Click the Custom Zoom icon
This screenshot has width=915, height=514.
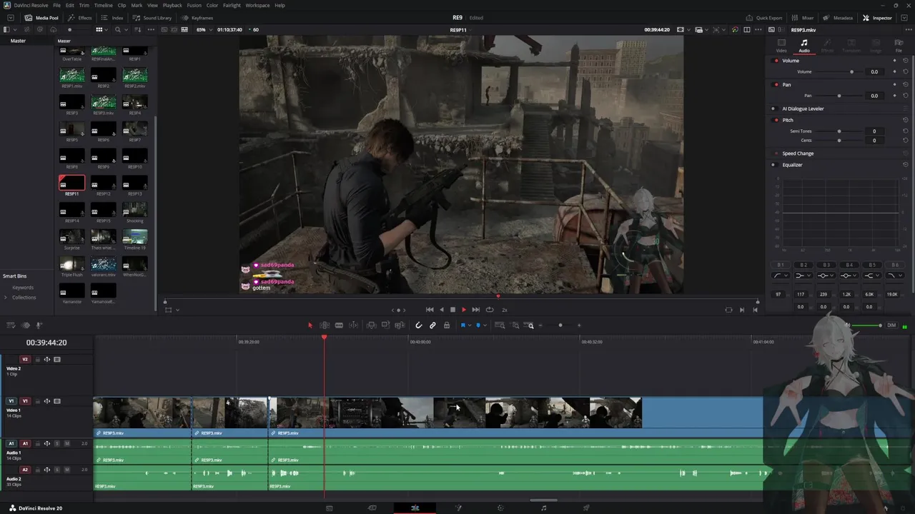pos(530,326)
